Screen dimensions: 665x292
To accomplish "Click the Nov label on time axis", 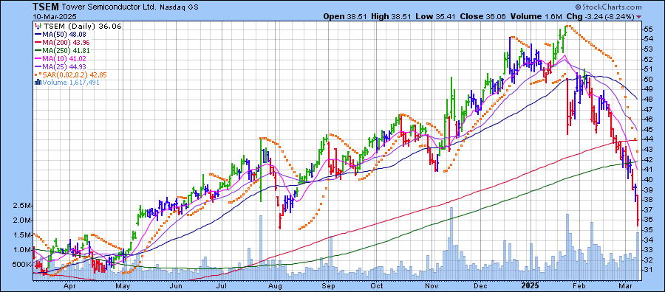I will (x=432, y=285).
